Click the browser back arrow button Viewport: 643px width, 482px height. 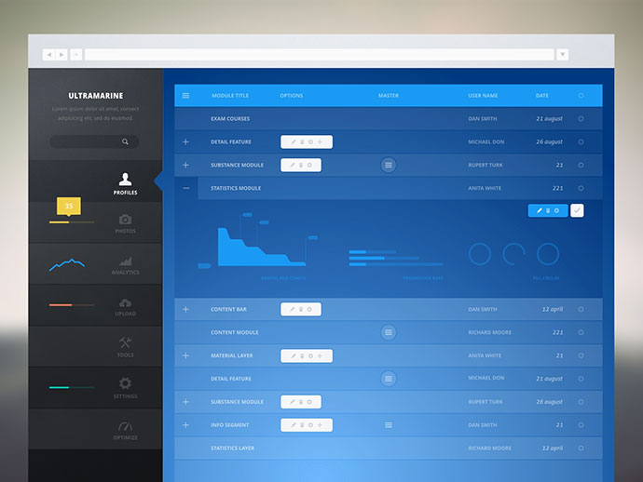(x=48, y=55)
